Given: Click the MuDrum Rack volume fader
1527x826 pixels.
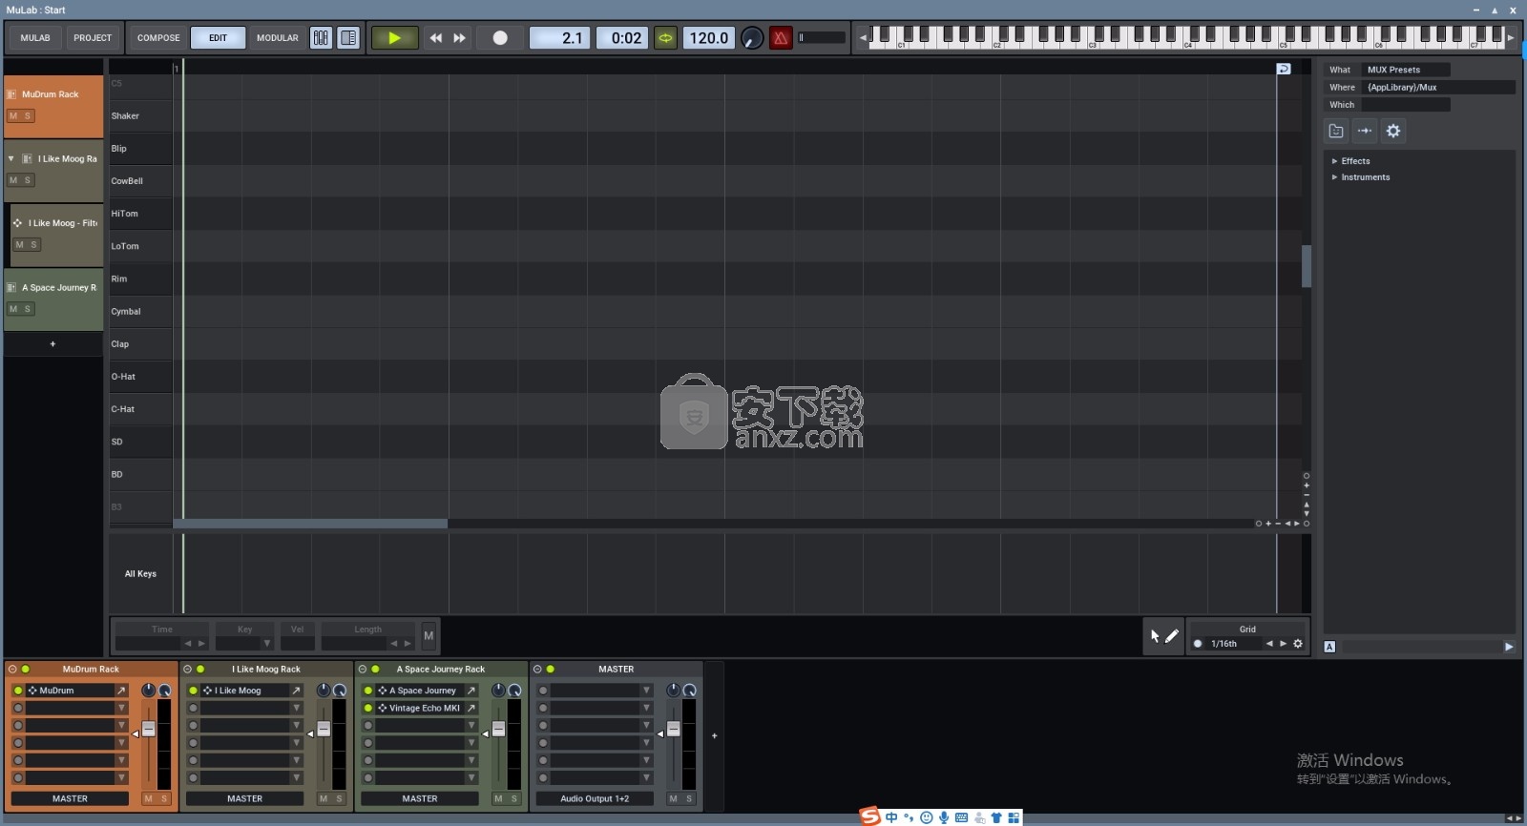Looking at the screenshot, I should 148,729.
